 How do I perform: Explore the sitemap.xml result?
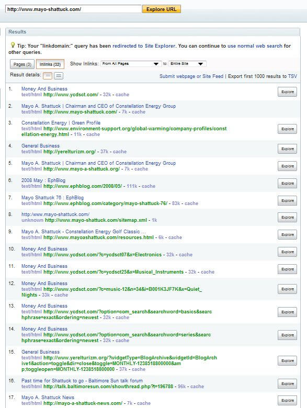click(287, 217)
